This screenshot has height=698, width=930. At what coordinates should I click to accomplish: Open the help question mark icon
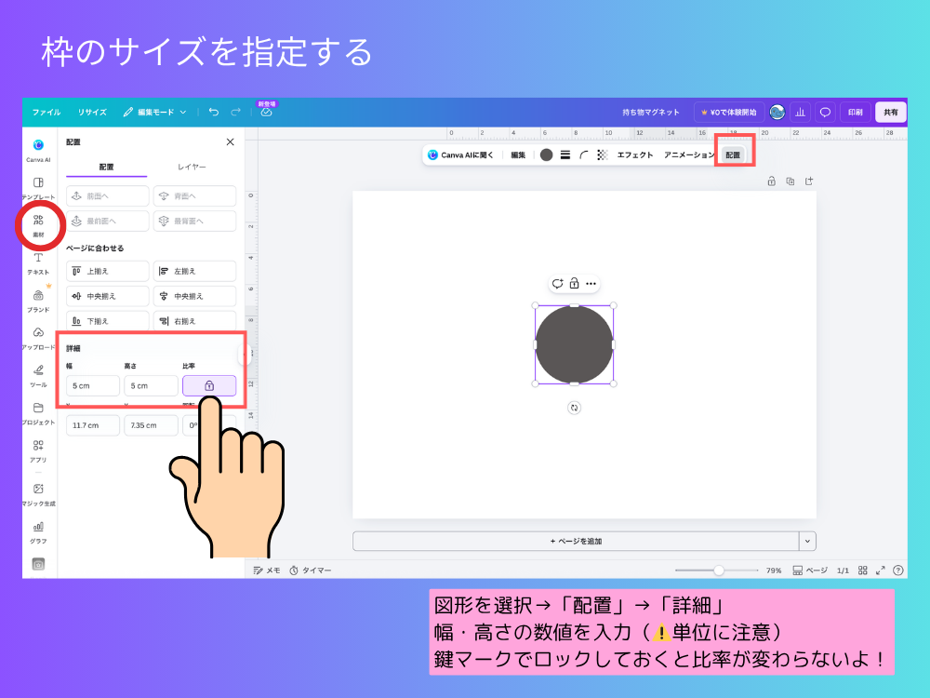pos(898,570)
